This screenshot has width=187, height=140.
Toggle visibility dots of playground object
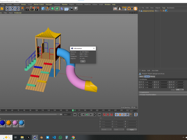tap(158, 11)
